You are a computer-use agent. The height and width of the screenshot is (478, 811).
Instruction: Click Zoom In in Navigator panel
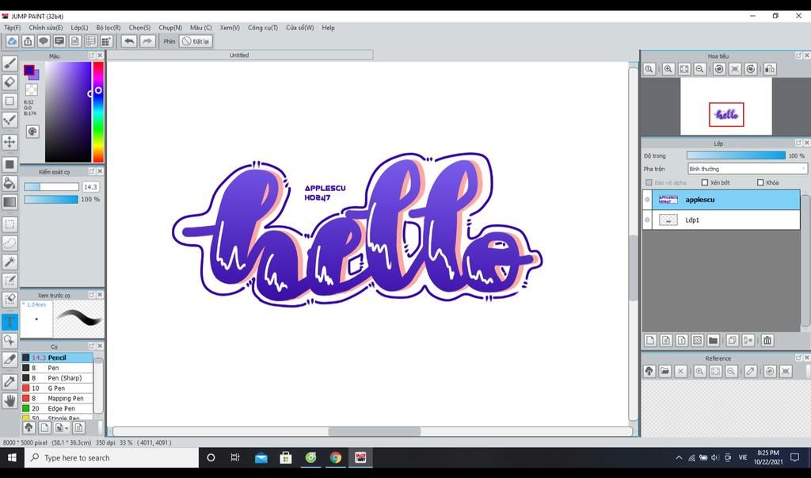pyautogui.click(x=668, y=69)
